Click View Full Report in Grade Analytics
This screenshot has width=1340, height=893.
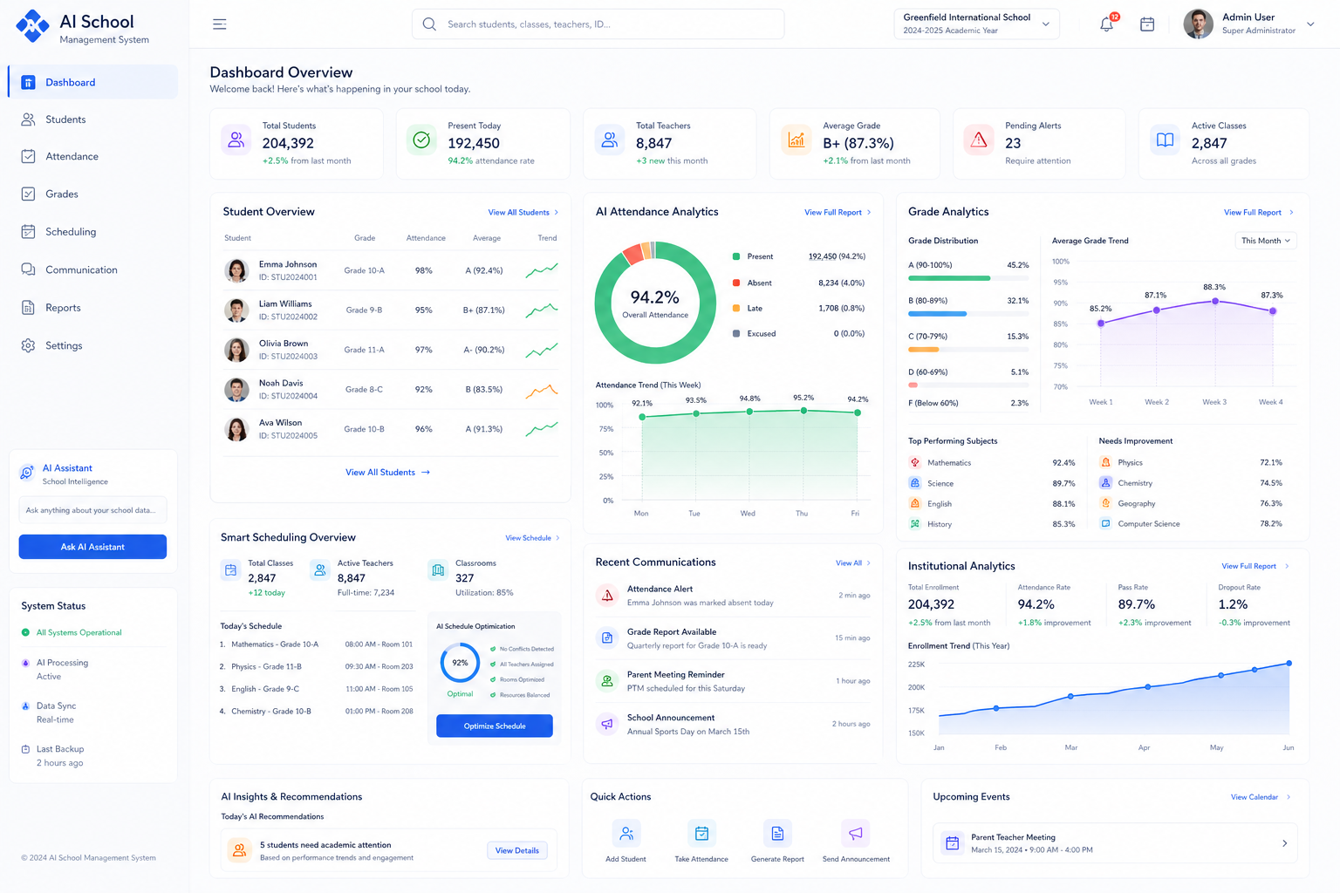pos(1258,213)
